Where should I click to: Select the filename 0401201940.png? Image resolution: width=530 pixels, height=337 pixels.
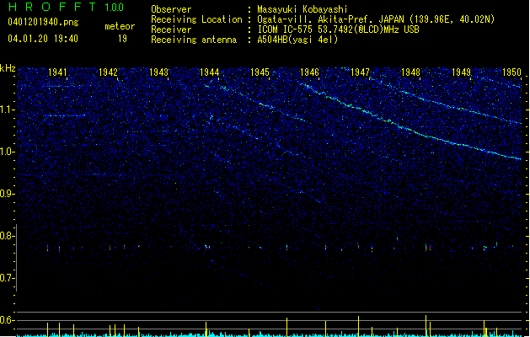tap(43, 22)
